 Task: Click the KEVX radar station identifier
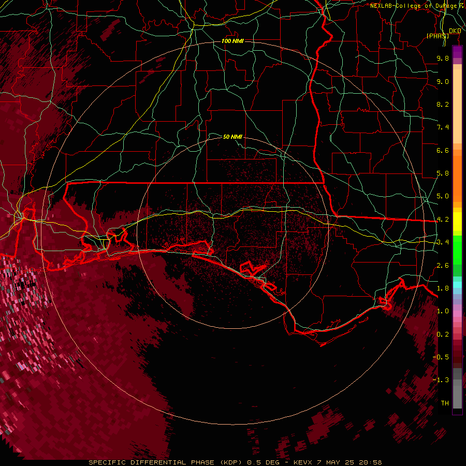click(303, 462)
